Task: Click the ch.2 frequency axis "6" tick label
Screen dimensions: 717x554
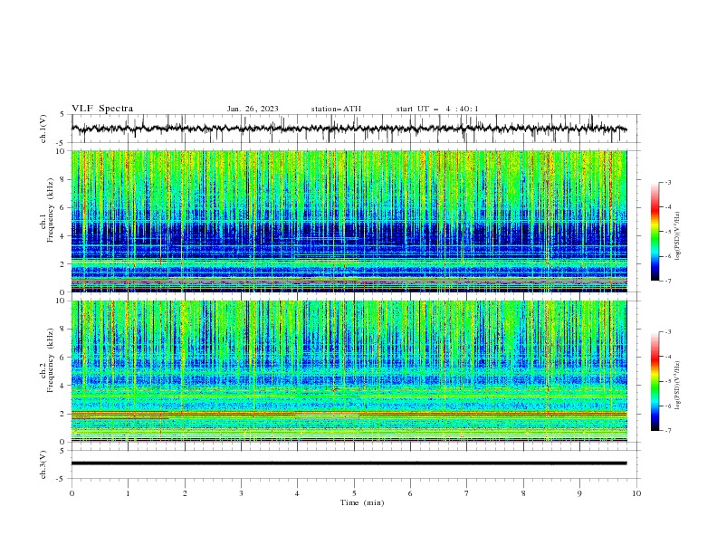Action: tap(62, 357)
